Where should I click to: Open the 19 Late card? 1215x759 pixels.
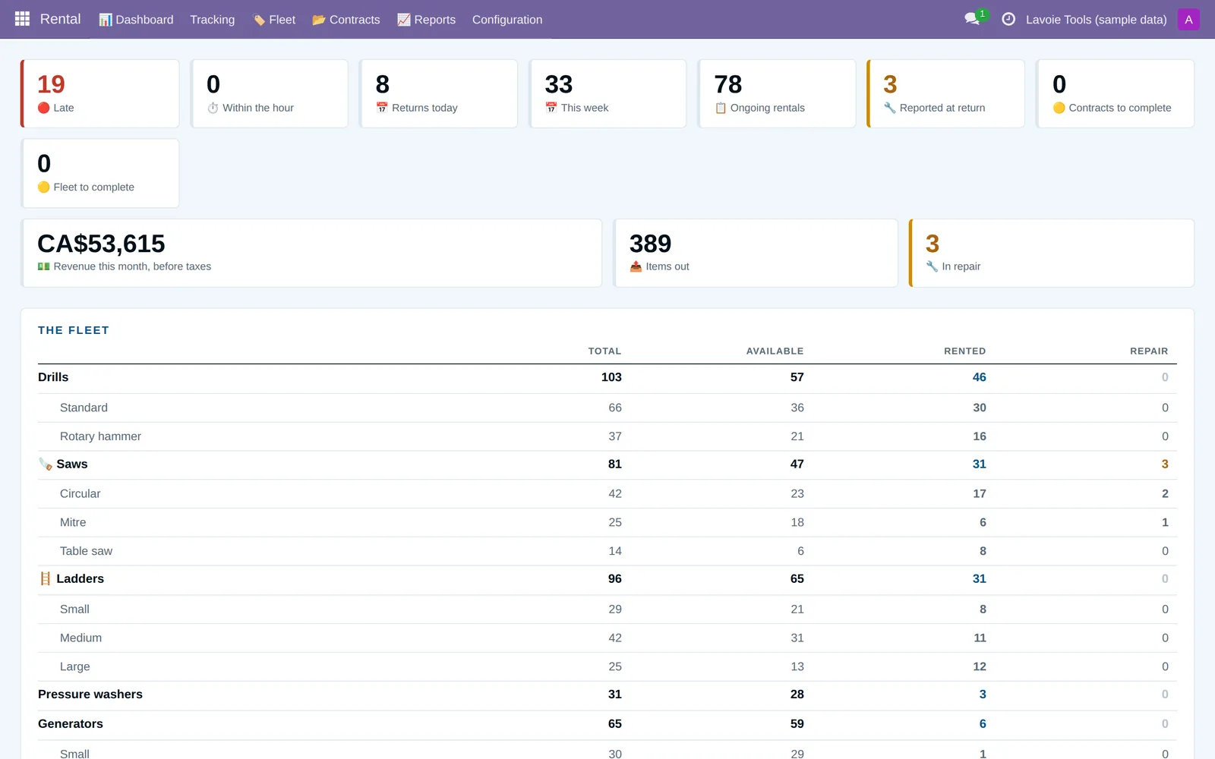point(99,93)
